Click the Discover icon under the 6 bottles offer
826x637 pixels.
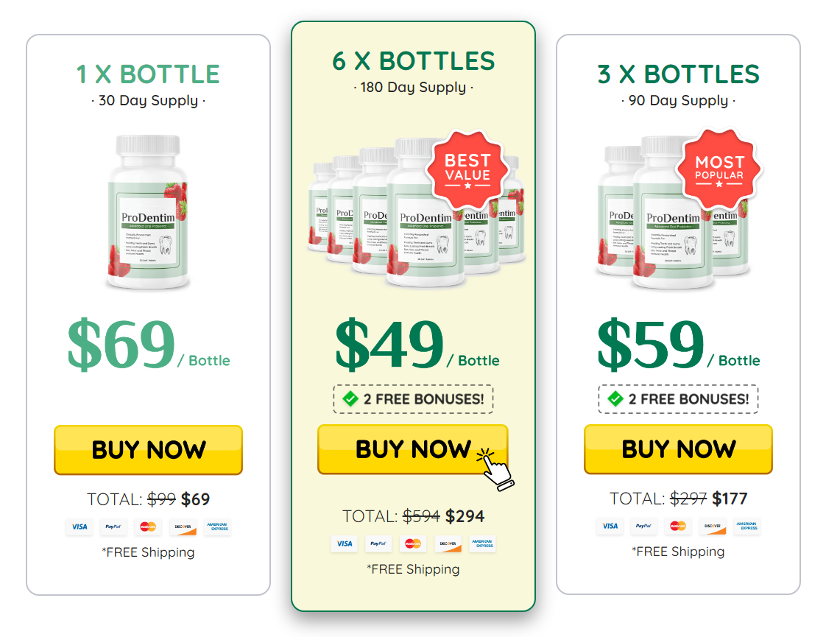(x=448, y=543)
